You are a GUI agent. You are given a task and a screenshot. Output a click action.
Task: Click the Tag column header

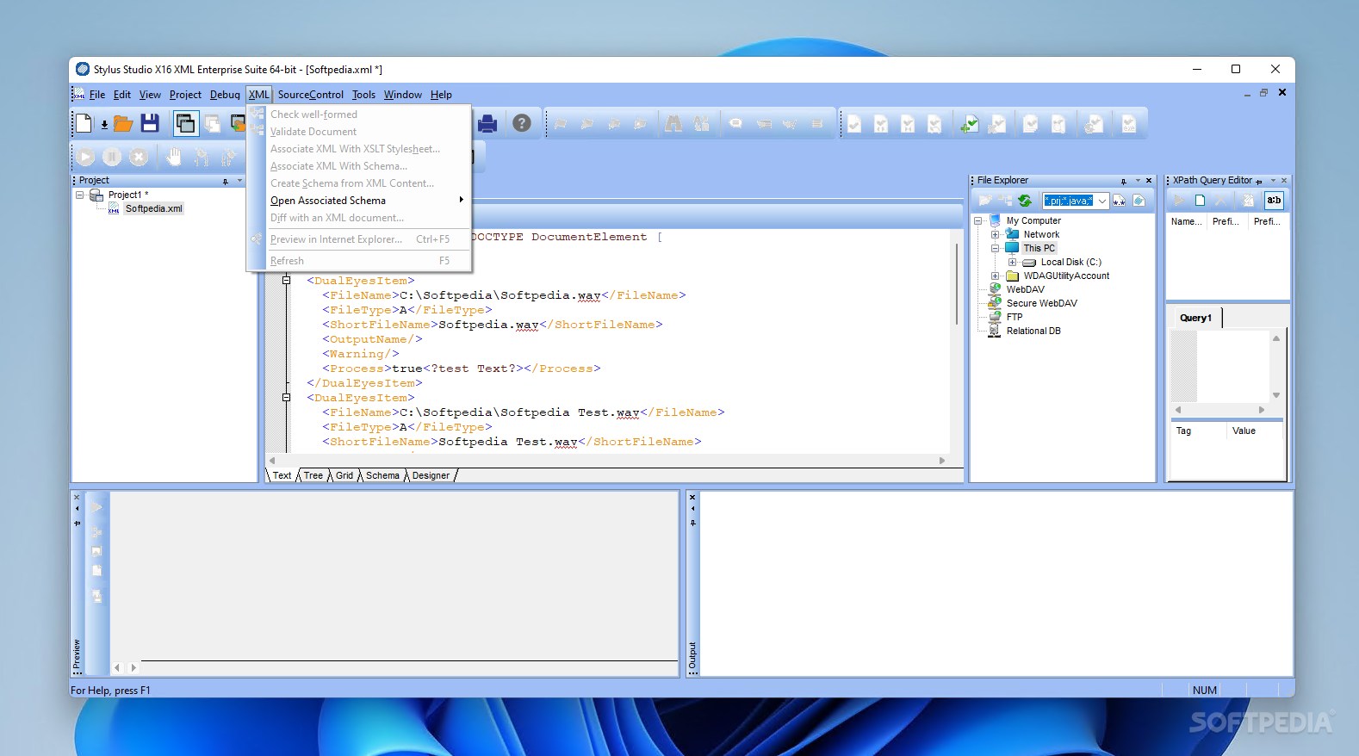click(x=1198, y=431)
